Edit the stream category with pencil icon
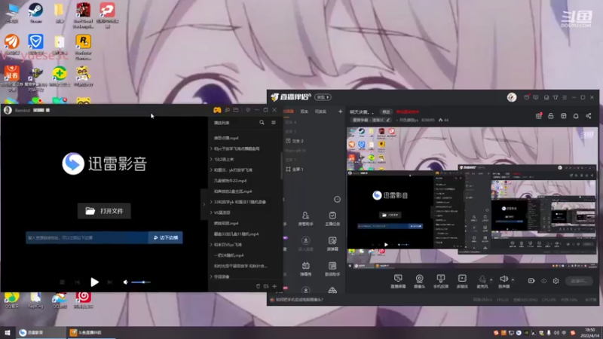The image size is (603, 339). click(x=388, y=120)
